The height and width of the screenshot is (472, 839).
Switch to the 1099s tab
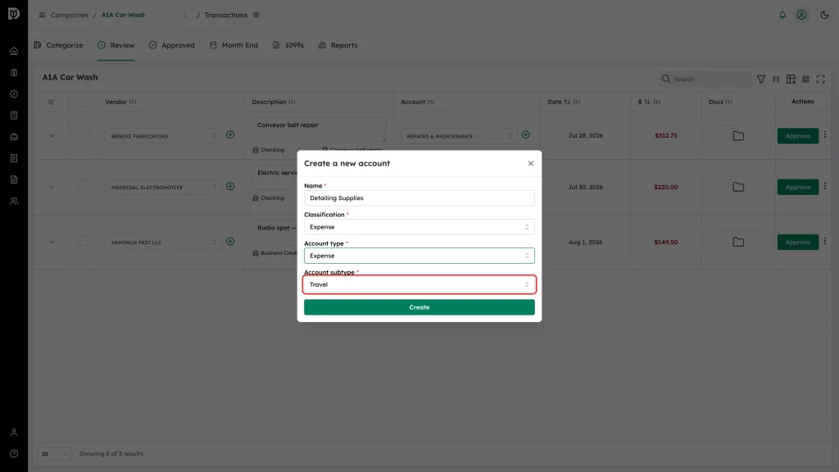click(x=288, y=46)
